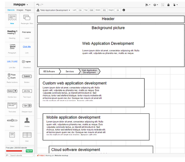Switch to the Images tab

point(20,10)
